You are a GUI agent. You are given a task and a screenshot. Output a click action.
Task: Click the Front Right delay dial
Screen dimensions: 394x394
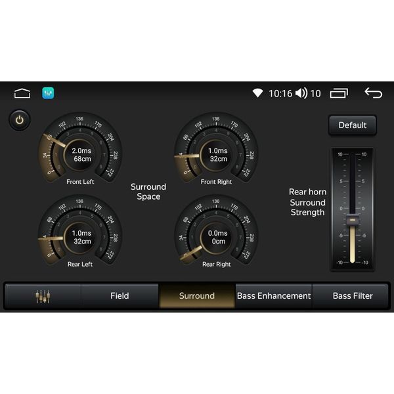pos(216,154)
